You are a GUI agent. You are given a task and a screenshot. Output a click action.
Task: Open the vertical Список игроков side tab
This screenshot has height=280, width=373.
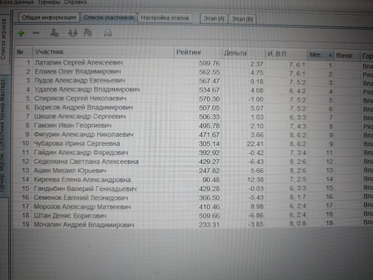pos(4,39)
